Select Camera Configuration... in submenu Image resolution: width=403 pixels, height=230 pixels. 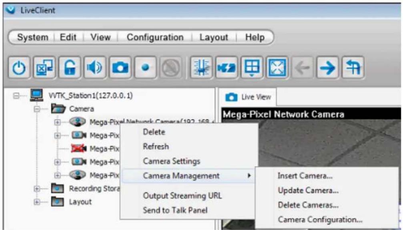(x=320, y=220)
